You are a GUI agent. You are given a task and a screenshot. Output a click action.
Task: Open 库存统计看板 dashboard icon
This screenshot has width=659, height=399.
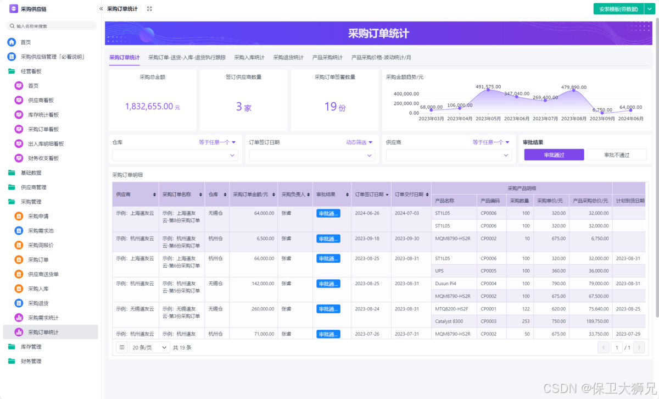(x=19, y=115)
